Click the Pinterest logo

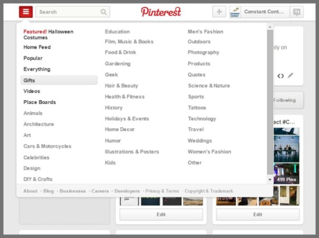161,12
